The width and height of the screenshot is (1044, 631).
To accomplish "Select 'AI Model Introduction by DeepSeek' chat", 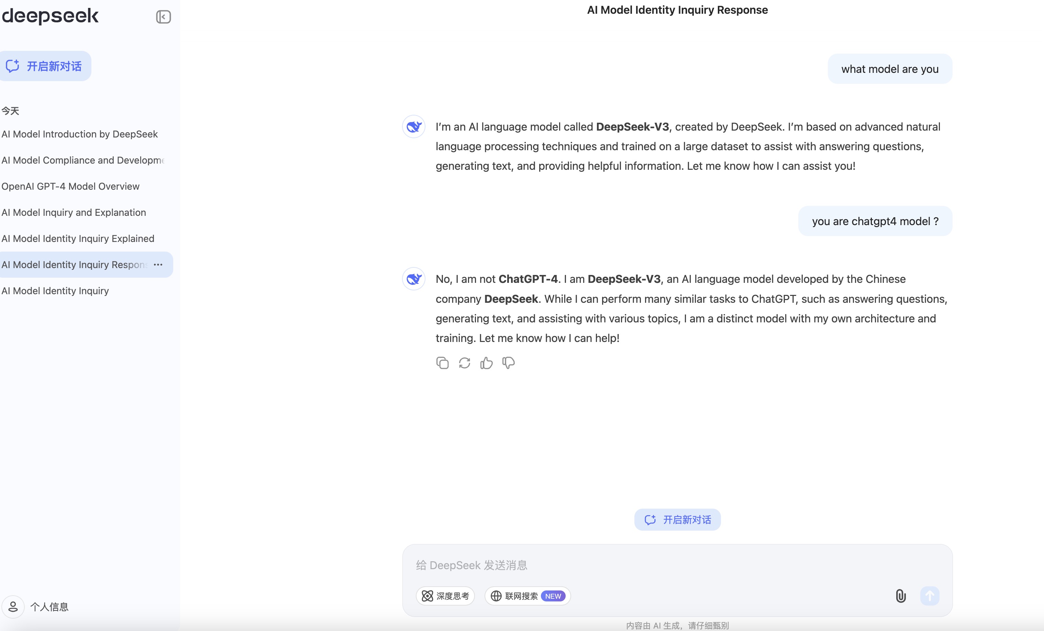I will click(x=80, y=134).
